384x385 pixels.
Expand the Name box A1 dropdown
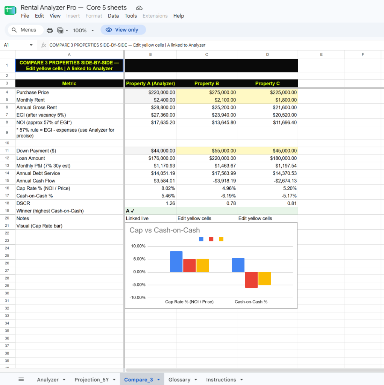(31, 45)
